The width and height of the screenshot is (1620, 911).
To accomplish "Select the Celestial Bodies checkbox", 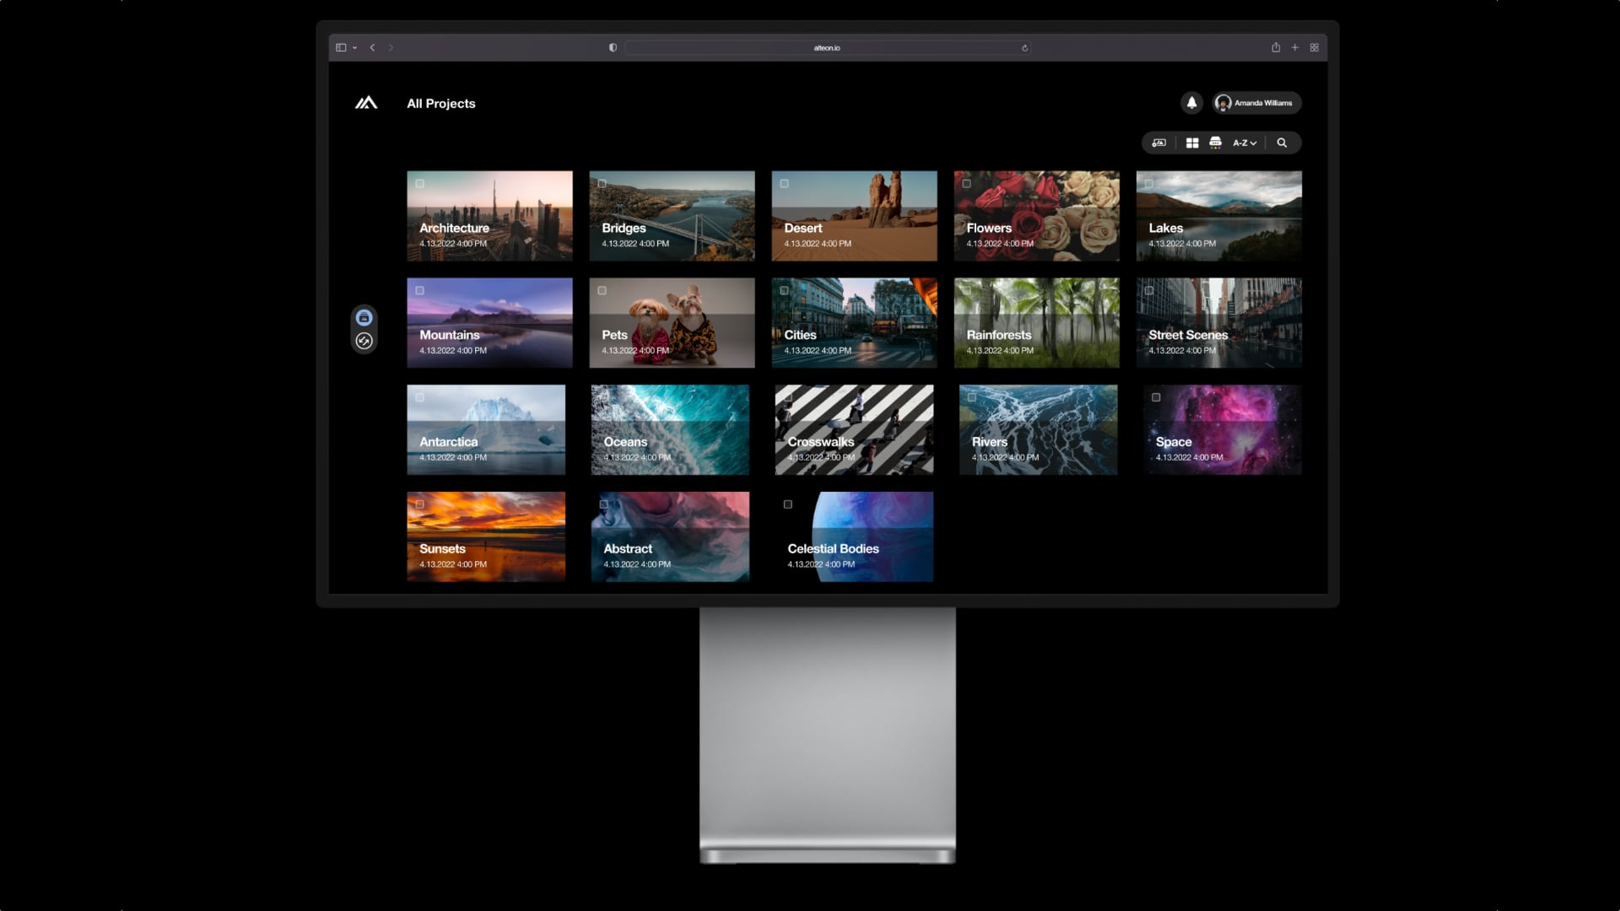I will (788, 504).
